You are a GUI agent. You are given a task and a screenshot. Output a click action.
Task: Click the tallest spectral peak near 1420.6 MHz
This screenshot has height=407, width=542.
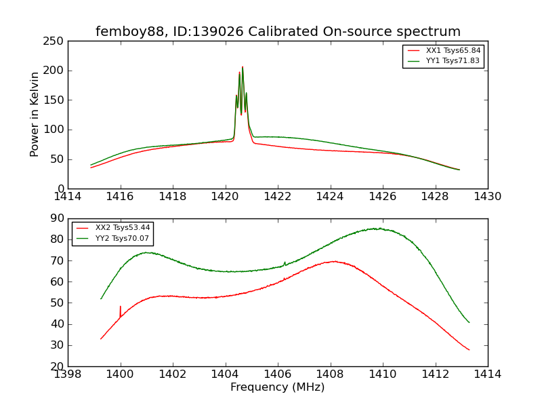[243, 67]
